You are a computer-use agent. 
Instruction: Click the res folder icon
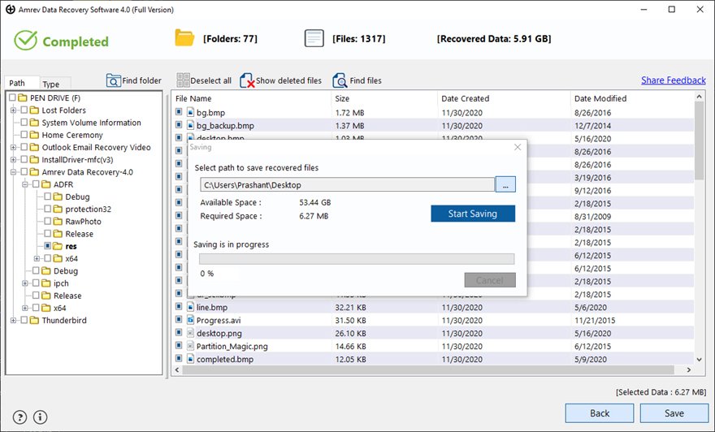58,245
